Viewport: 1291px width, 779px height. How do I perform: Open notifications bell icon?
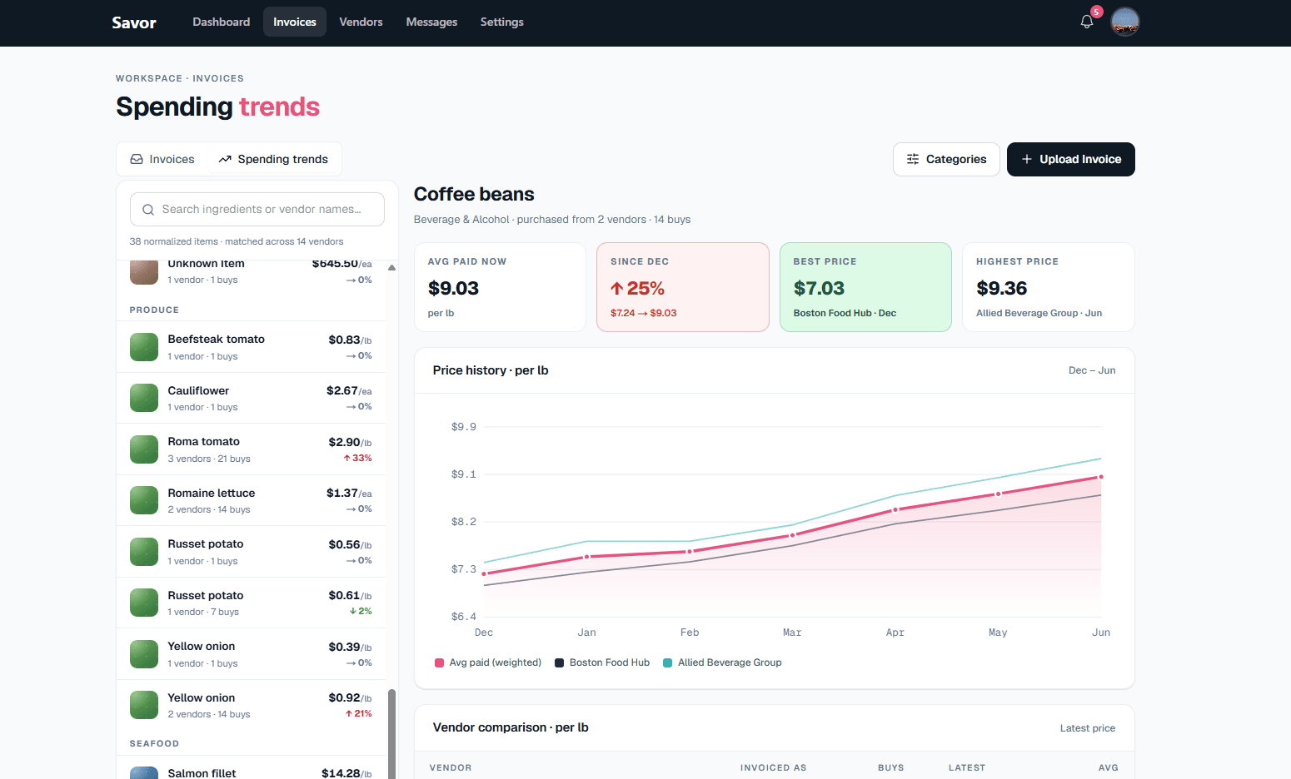tap(1086, 22)
